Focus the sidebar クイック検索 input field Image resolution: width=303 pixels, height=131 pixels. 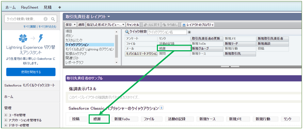coord(24,19)
